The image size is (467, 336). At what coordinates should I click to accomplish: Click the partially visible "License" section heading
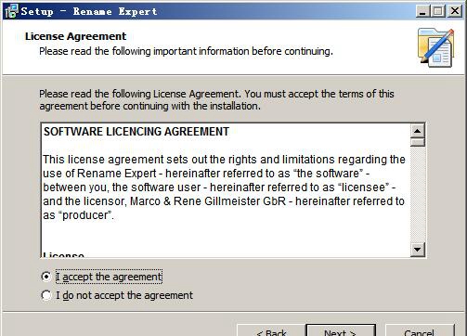coord(63,254)
